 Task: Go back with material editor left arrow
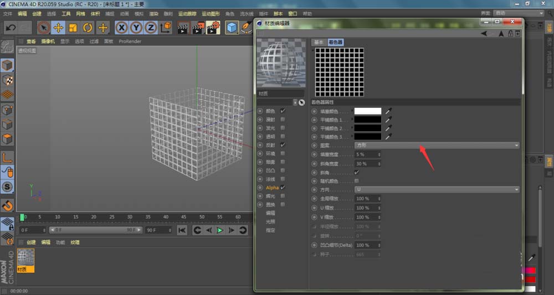click(x=484, y=34)
